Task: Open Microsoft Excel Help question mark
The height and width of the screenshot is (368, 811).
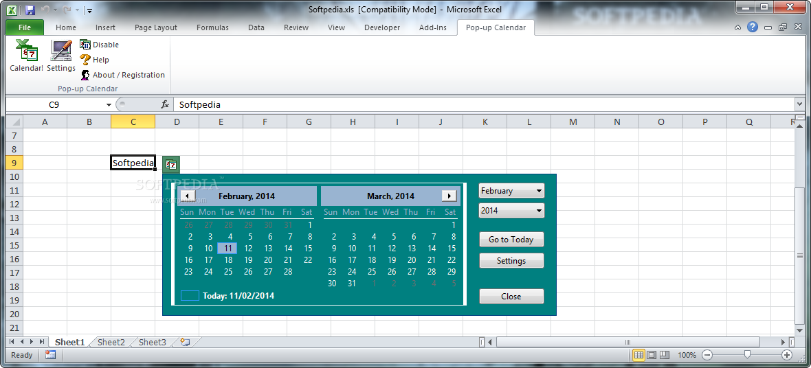Action: click(753, 27)
